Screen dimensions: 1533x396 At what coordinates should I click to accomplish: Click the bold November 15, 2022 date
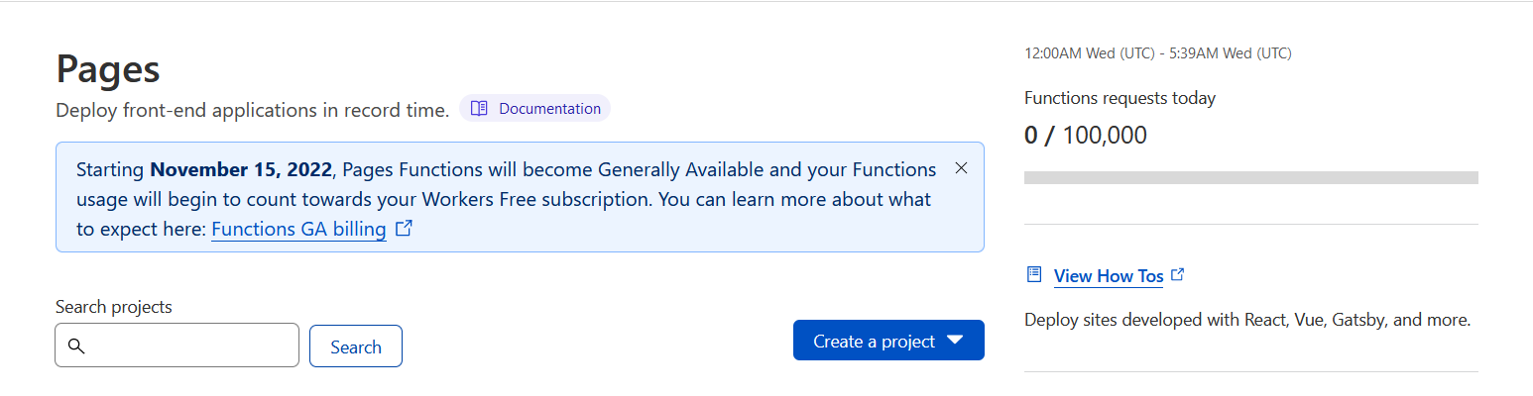coord(242,169)
